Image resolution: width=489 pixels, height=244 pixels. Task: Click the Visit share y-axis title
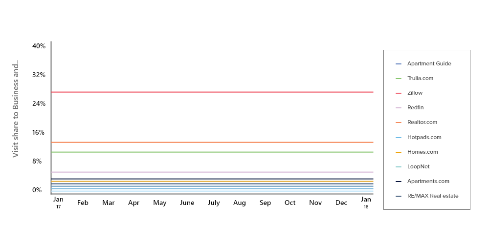coord(15,109)
